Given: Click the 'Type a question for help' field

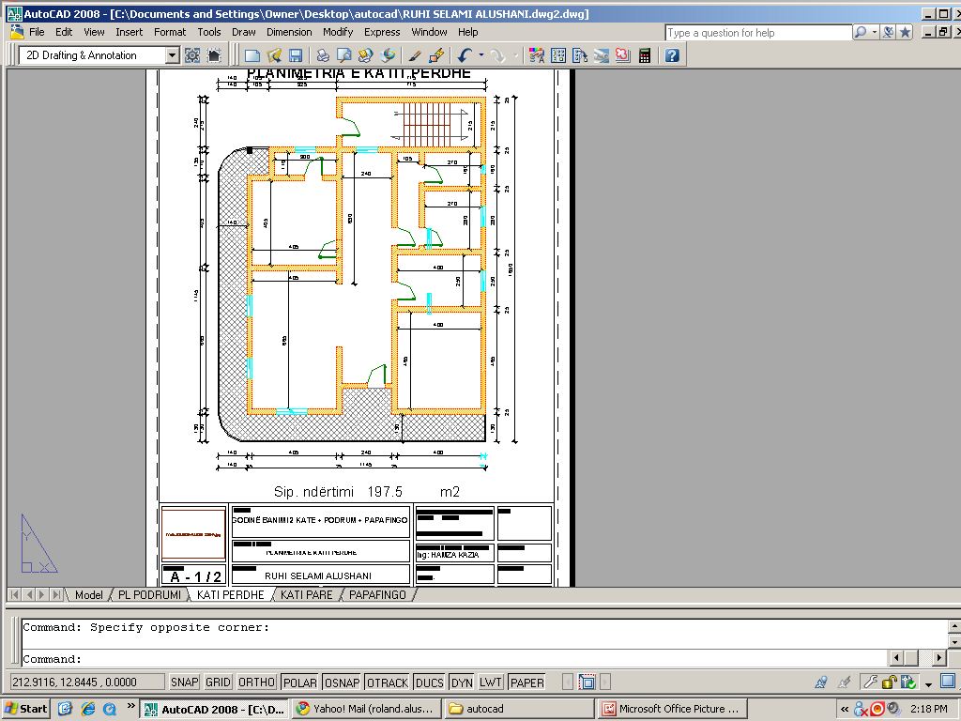Looking at the screenshot, I should tap(757, 33).
